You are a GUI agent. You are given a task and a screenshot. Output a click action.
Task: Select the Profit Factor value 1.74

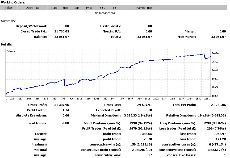point(66,110)
